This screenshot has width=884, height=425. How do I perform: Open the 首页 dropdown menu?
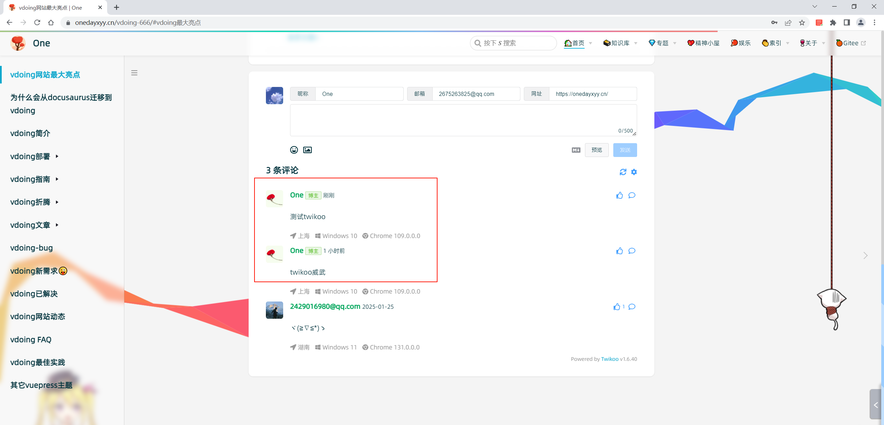pyautogui.click(x=578, y=43)
